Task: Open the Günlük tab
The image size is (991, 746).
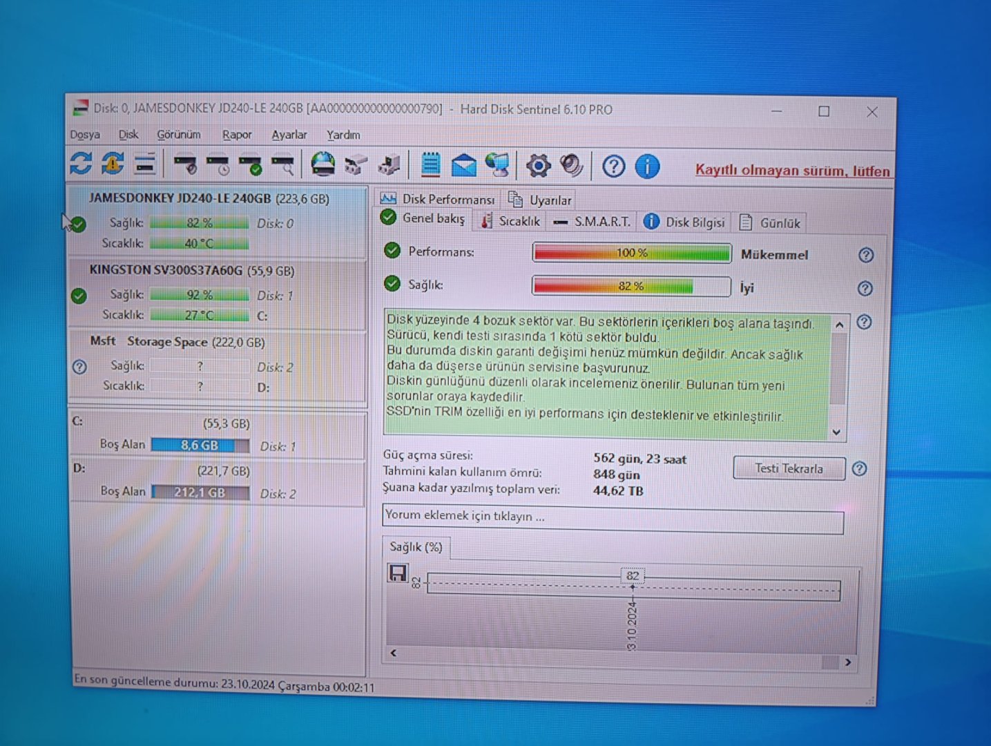Action: click(770, 222)
